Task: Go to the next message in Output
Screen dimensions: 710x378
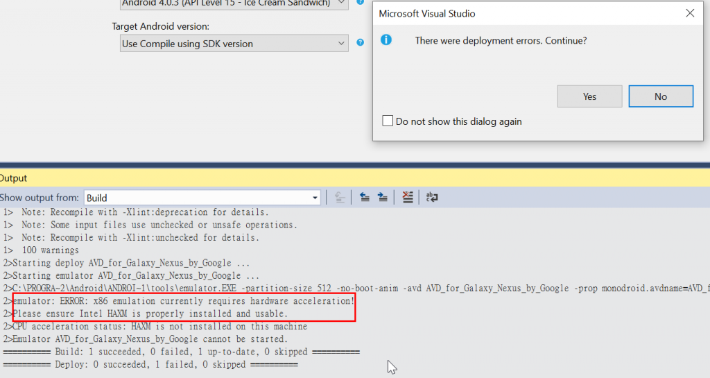Action: [383, 197]
